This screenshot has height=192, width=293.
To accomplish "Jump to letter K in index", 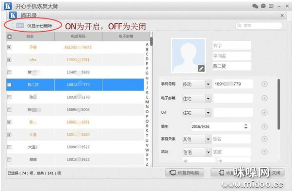I will coord(147,92).
